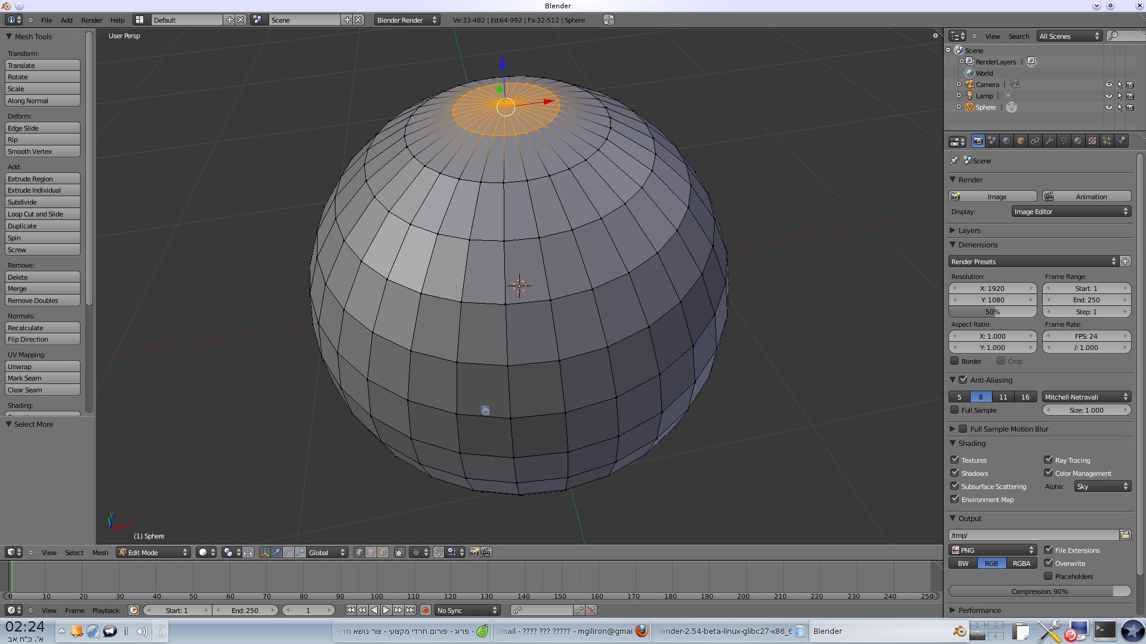
Task: Click the Compression 90% slider
Action: [x=1039, y=591]
